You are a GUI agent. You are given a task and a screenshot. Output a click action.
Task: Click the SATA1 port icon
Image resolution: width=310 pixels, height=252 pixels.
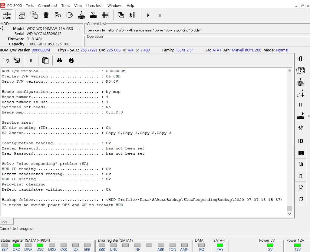coord(7,15)
